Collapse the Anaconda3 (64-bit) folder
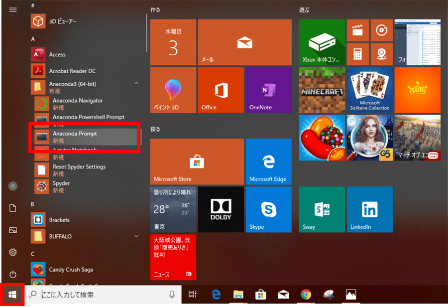The image size is (448, 307). (x=136, y=83)
